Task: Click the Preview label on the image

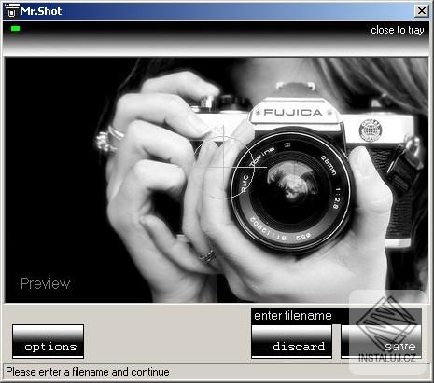Action: tap(46, 283)
